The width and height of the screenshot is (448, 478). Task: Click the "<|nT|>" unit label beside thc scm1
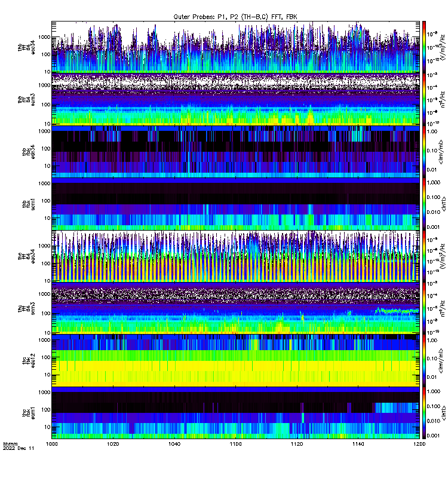point(443,413)
